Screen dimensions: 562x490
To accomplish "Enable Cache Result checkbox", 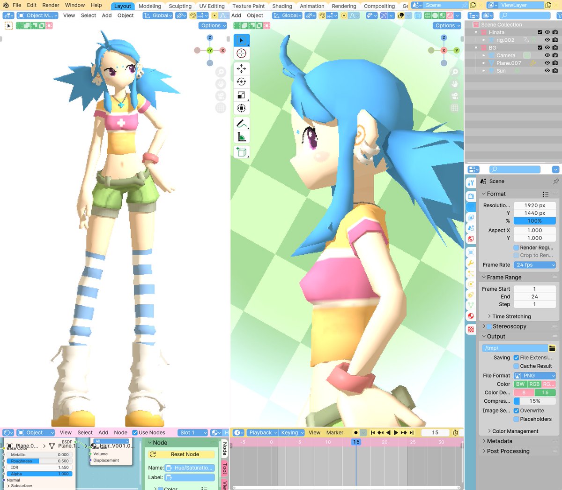I will click(x=516, y=366).
